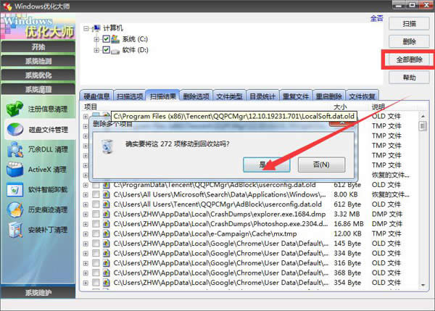Click the results list scroll-down arrow
This screenshot has height=311, width=435.
(x=423, y=285)
